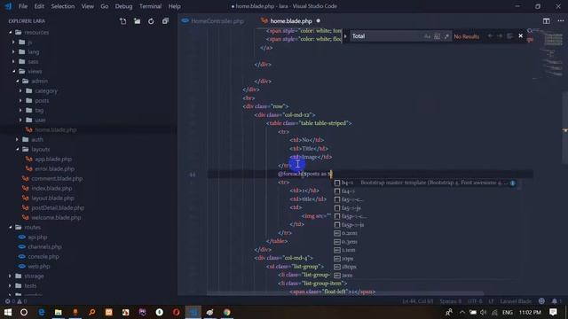Open web.php routes file
Viewport: 568px width, 319px height.
(39, 266)
